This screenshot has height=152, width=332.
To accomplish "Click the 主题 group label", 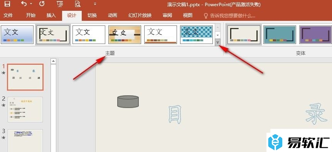I will [x=110, y=53].
